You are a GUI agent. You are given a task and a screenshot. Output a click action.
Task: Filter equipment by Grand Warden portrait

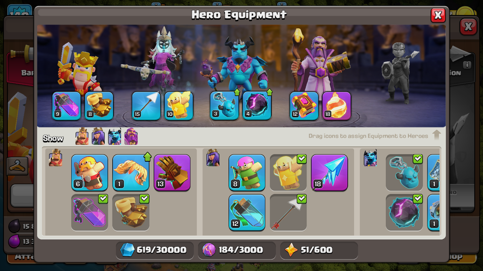131,136
